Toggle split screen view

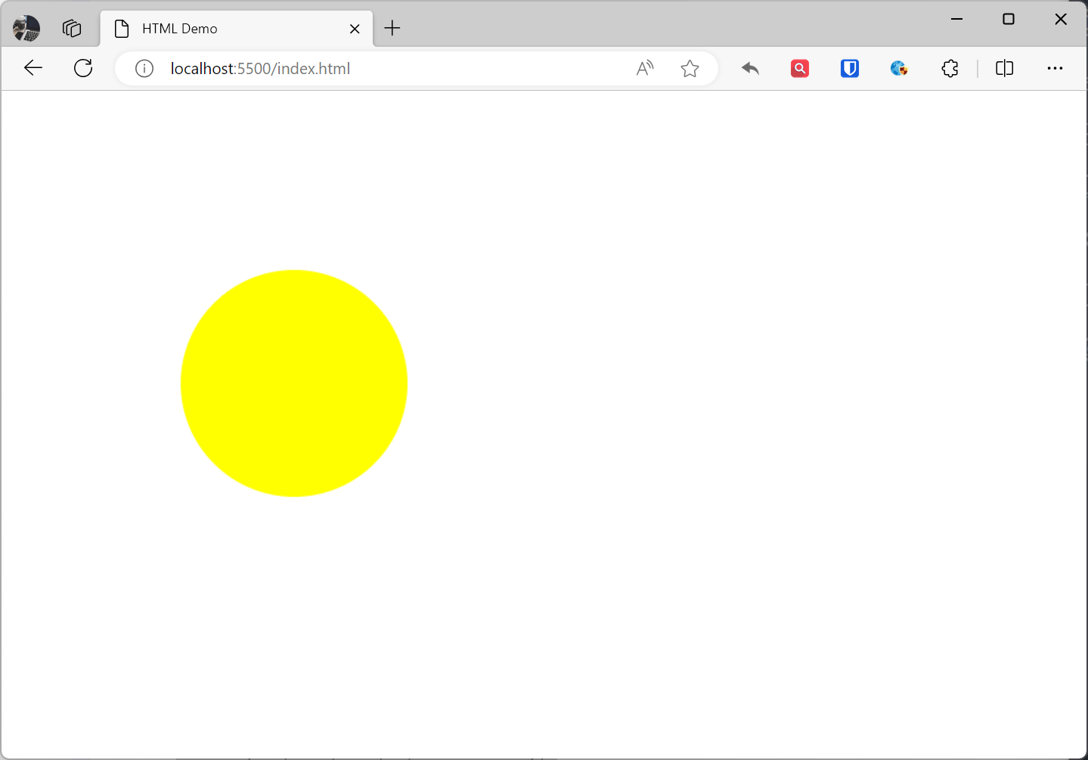click(x=1004, y=69)
